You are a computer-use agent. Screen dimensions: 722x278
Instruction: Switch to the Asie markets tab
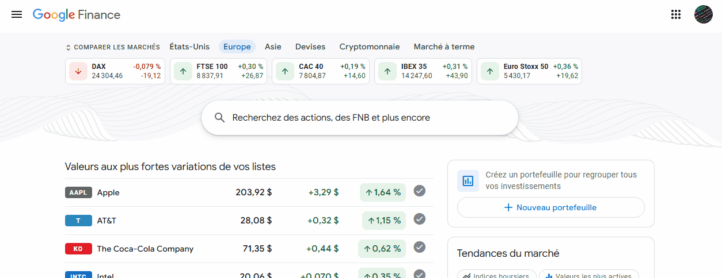tap(273, 47)
